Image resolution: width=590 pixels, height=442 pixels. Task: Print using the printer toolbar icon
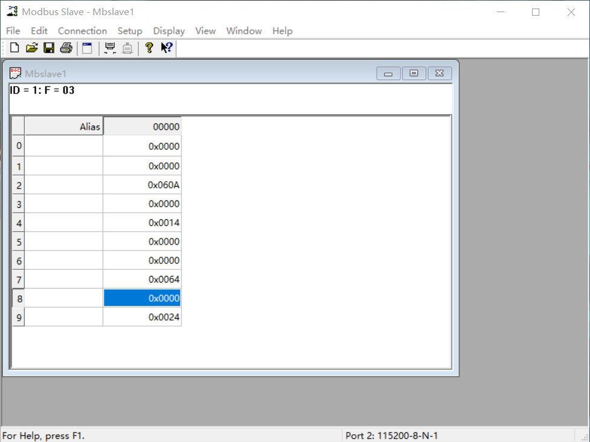(x=66, y=48)
